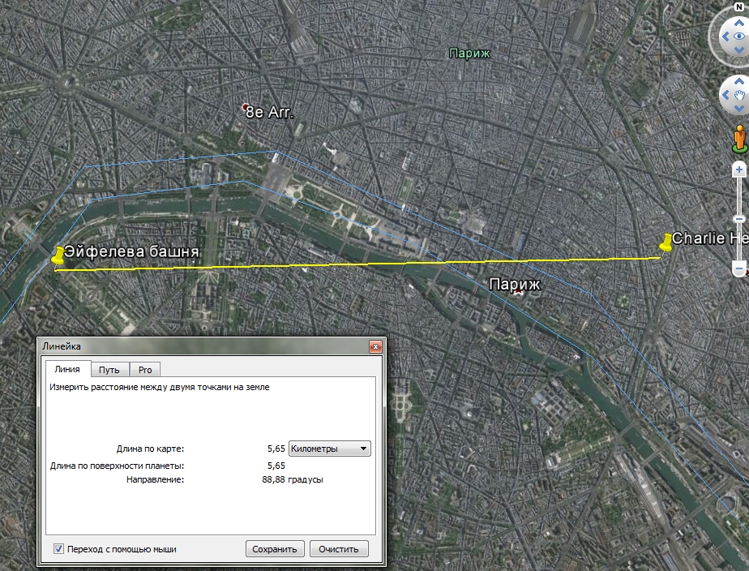The width and height of the screenshot is (749, 571).
Task: Click the white Париж label near marker
Action: tap(515, 285)
